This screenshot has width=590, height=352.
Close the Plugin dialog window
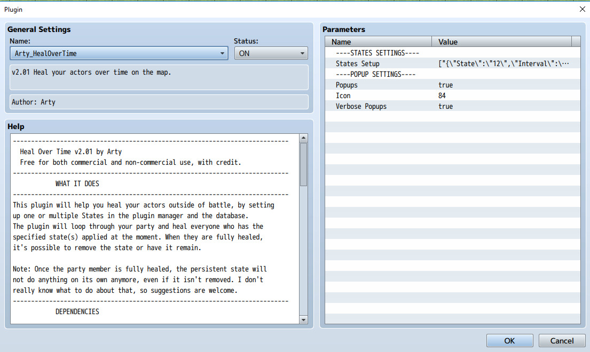coord(581,9)
